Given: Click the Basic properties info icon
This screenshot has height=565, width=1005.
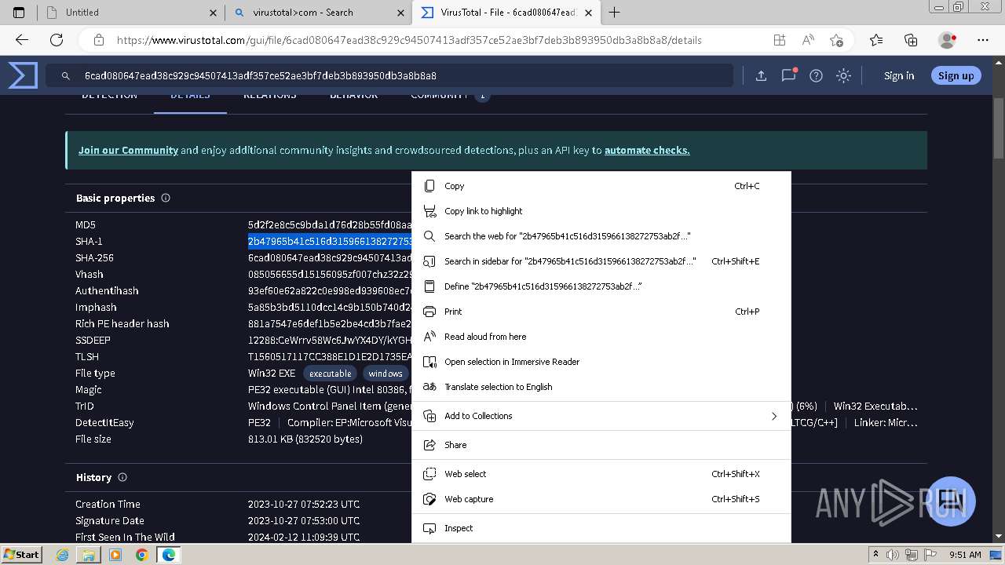Looking at the screenshot, I should click(x=166, y=198).
